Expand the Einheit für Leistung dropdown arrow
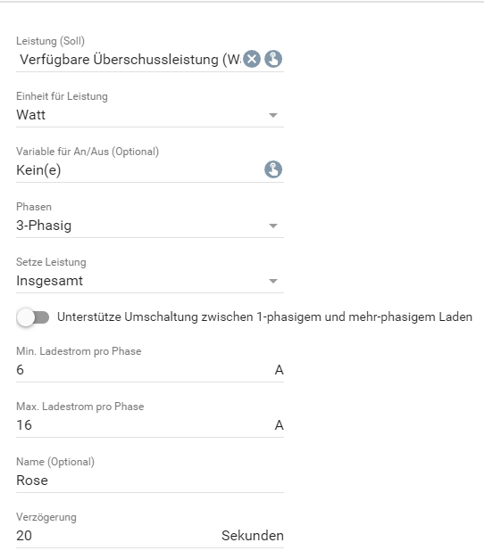Viewport: 484px width, 559px height. [273, 115]
